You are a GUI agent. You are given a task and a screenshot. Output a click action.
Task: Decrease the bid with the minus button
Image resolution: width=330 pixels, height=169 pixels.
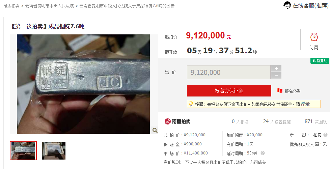[276, 75]
